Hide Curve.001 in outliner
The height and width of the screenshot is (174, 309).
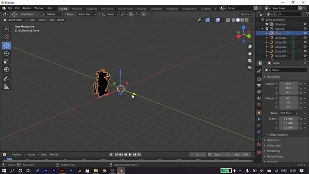tap(305, 38)
